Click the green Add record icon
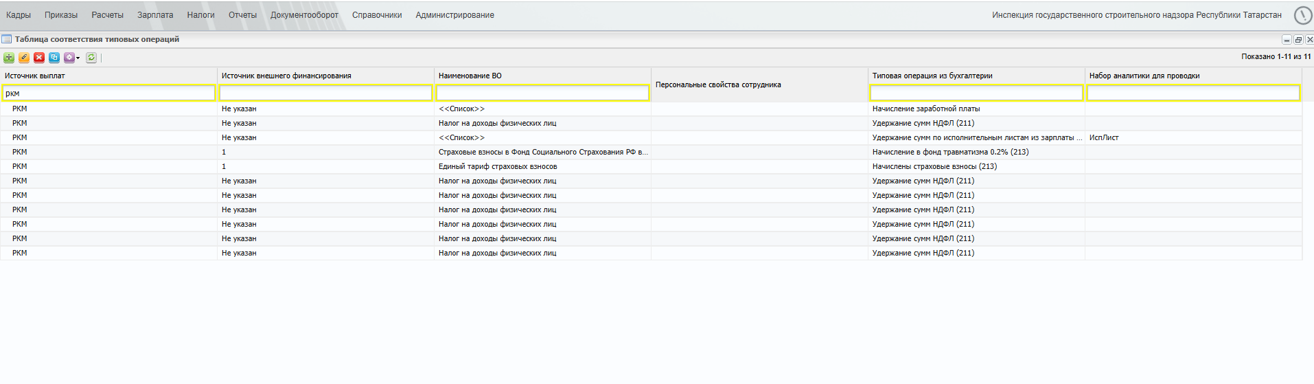 (x=9, y=58)
